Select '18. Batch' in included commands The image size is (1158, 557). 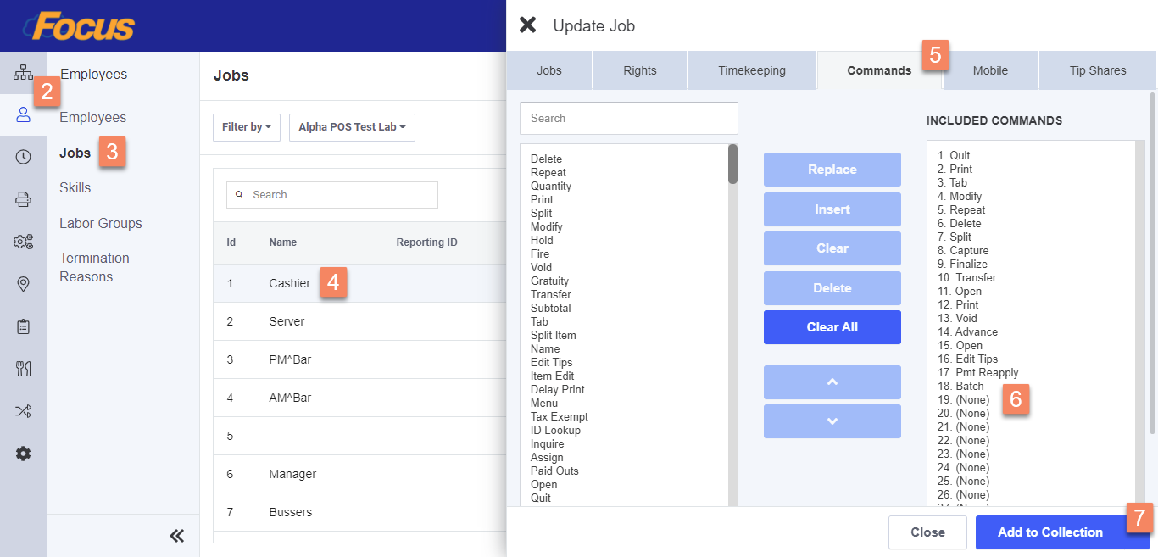[960, 387]
